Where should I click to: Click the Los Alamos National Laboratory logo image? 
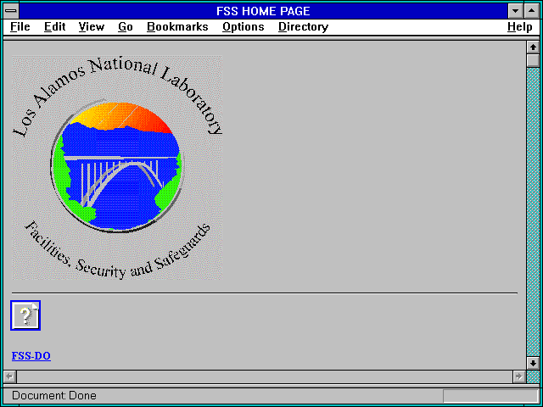(117, 168)
